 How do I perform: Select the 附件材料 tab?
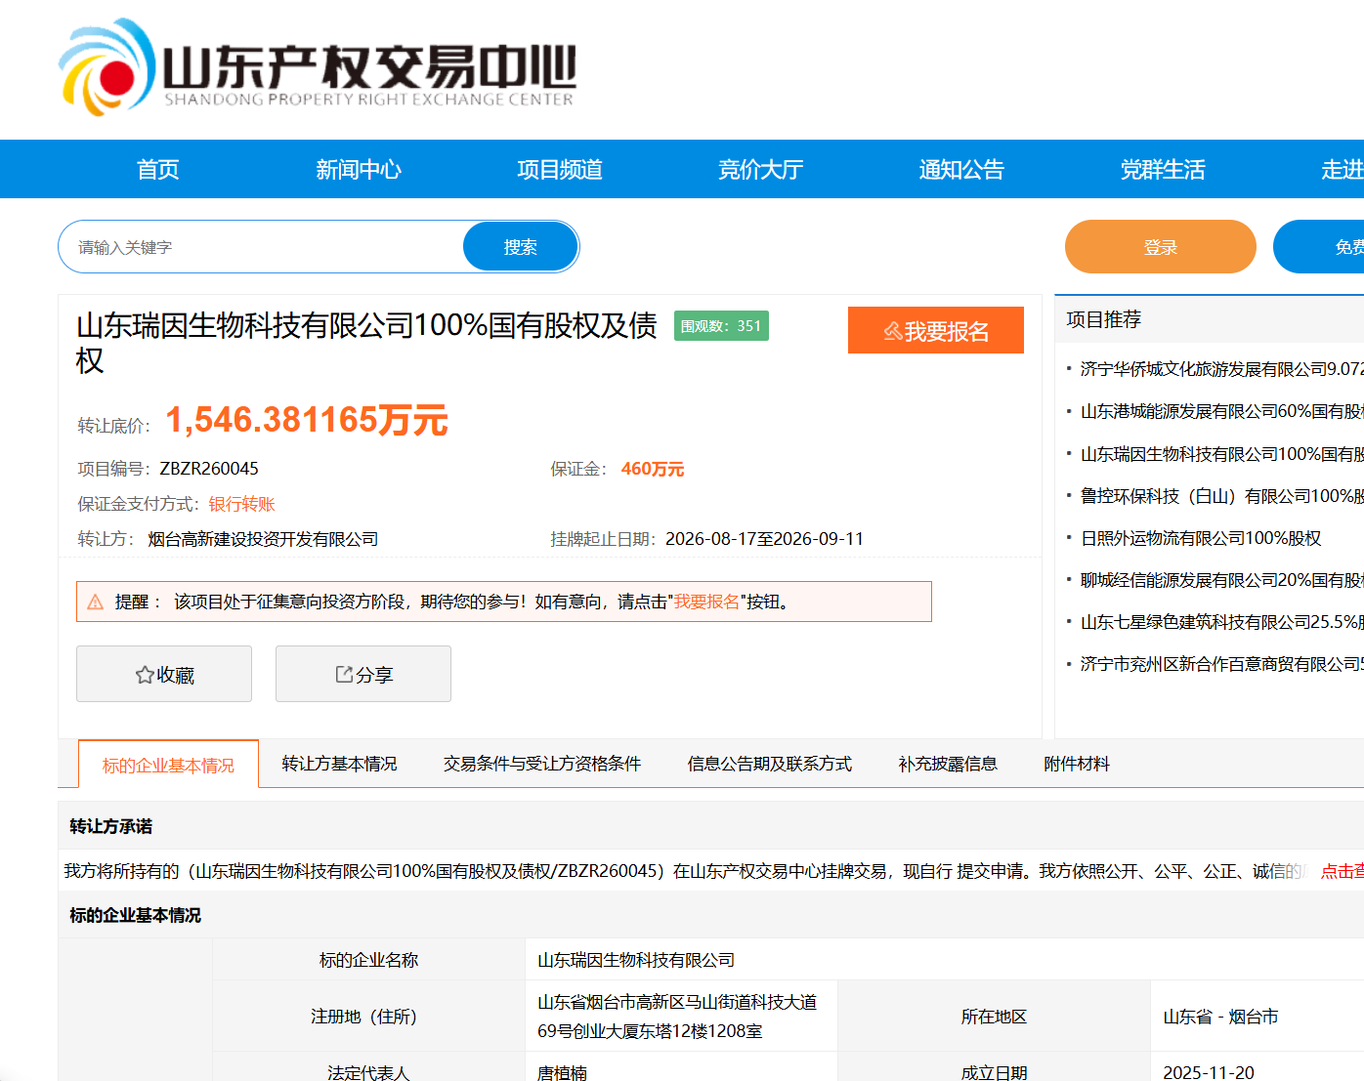(1077, 764)
